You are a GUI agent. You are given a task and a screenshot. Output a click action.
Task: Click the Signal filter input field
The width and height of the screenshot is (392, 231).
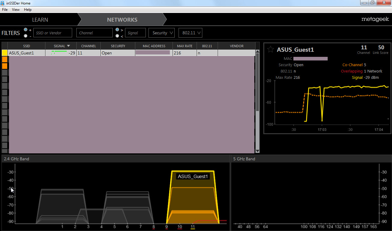click(135, 33)
